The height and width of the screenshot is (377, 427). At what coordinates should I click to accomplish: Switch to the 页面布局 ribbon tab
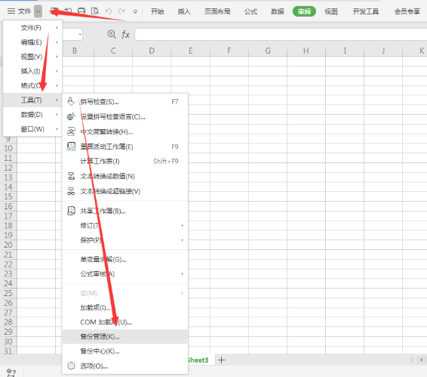click(x=217, y=11)
